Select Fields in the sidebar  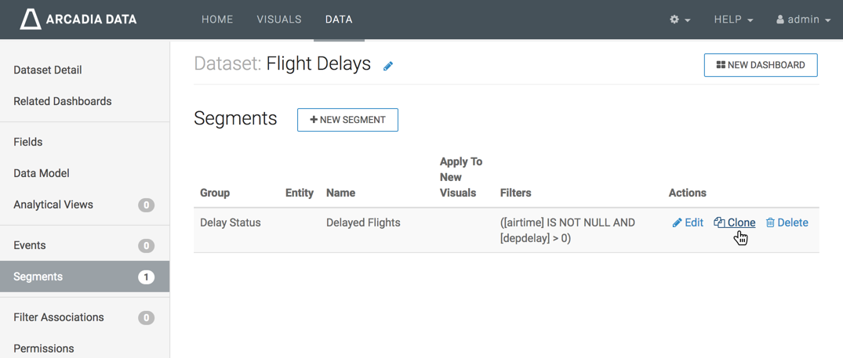tap(28, 142)
